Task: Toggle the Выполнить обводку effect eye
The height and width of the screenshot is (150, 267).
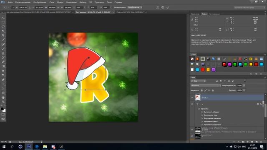Action: (202, 112)
